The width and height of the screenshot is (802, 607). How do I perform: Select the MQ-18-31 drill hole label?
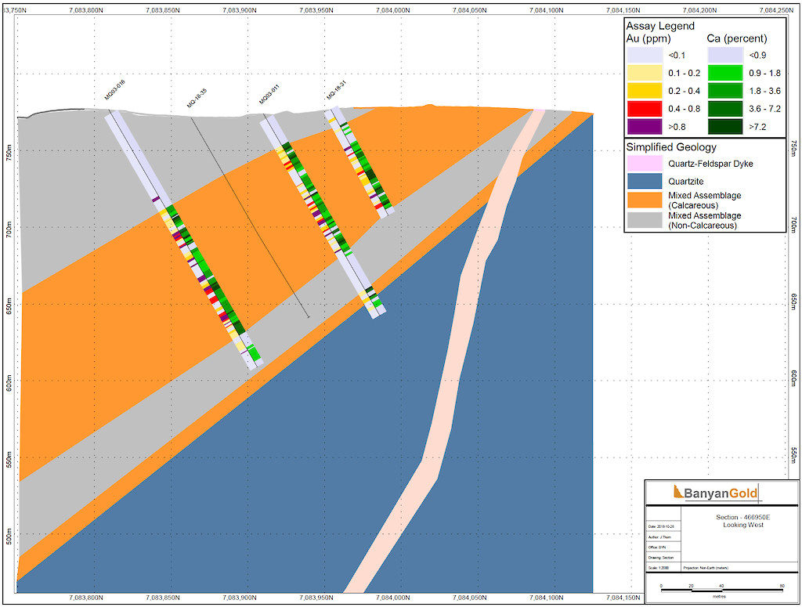(x=336, y=91)
